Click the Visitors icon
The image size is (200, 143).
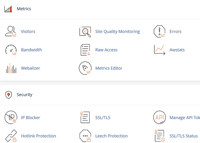[x=11, y=31]
